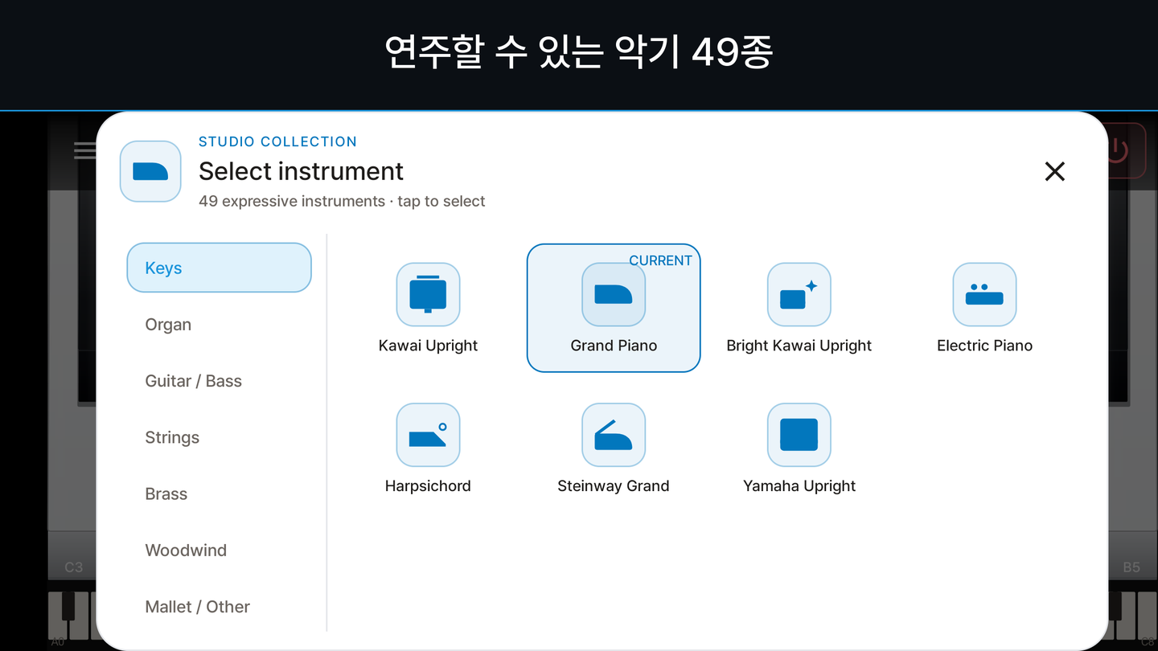Click the STUDIO COLLECTION heading
The image size is (1158, 651).
pos(277,141)
